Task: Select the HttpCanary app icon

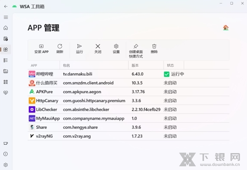Action: (x=32, y=101)
